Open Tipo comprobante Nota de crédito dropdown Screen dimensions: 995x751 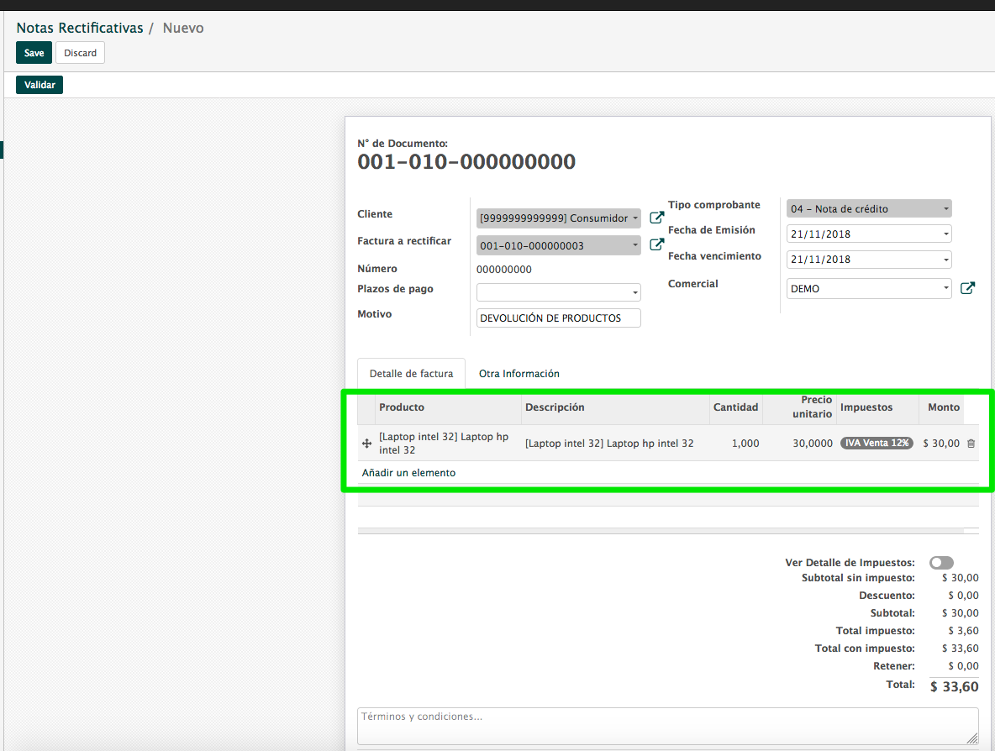(869, 208)
